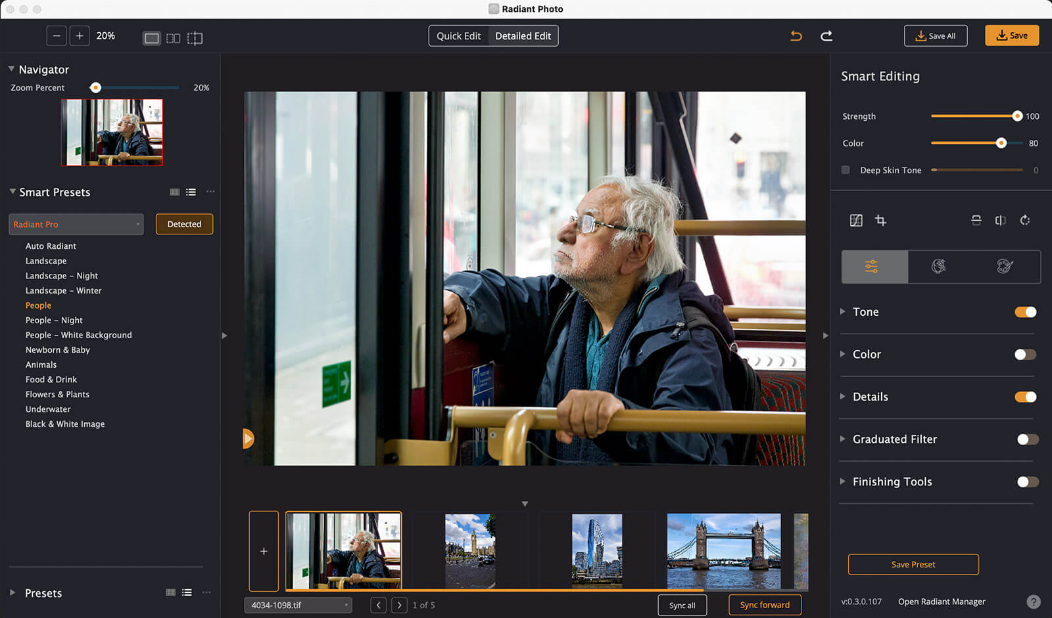Image resolution: width=1052 pixels, height=618 pixels.
Task: Open the 4034-1098.tif file dropdown
Action: [x=298, y=605]
